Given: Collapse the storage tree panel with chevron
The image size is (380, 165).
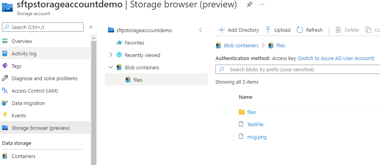Looking at the screenshot, I should [x=200, y=30].
